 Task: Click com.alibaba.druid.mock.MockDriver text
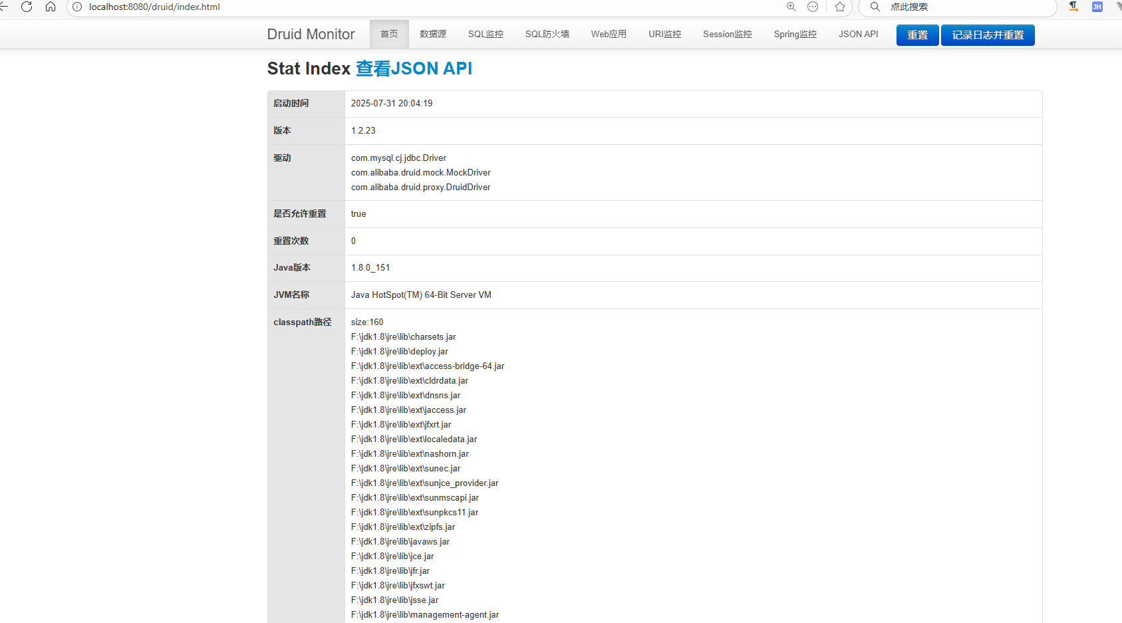pos(421,172)
